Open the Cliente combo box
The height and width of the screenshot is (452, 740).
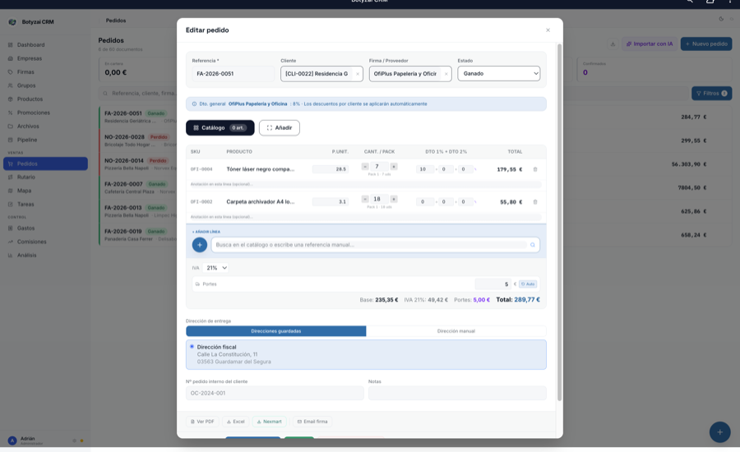321,74
